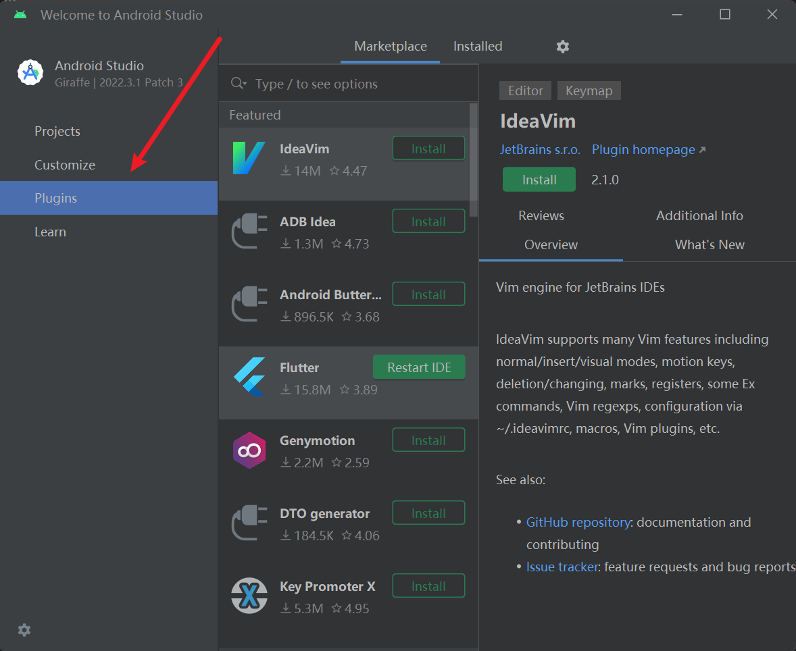The height and width of the screenshot is (651, 796).
Task: Select the Key Promoter X name
Action: tap(328, 587)
